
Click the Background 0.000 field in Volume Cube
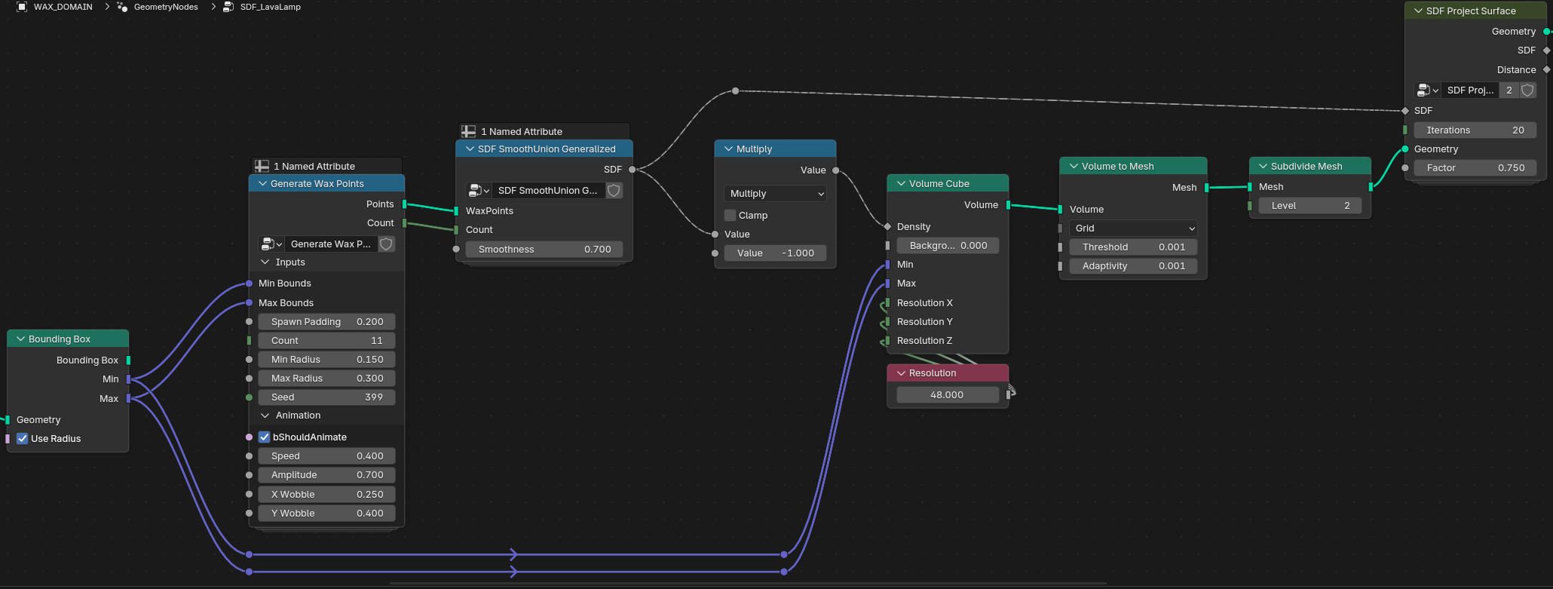[x=948, y=246]
